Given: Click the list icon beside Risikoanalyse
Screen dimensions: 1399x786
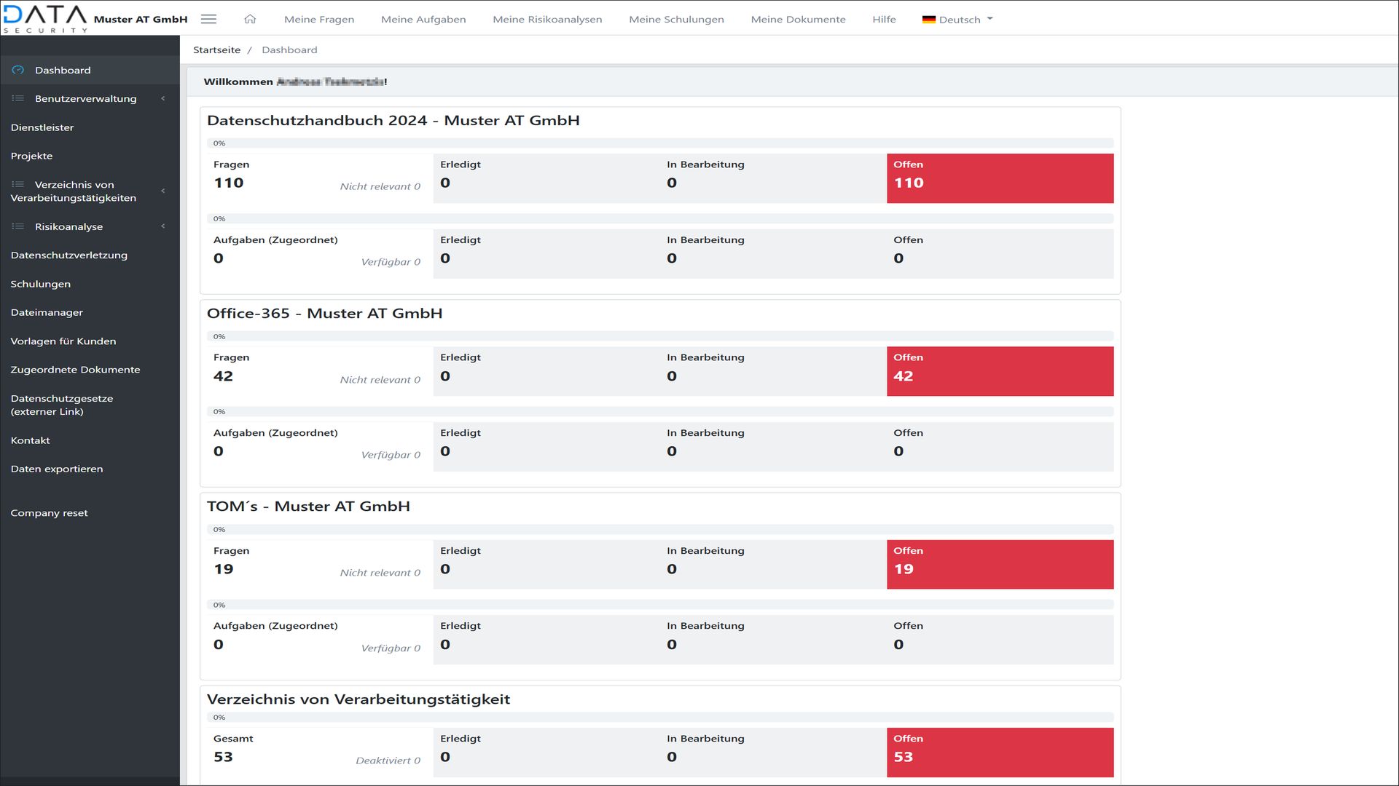Looking at the screenshot, I should coord(18,226).
